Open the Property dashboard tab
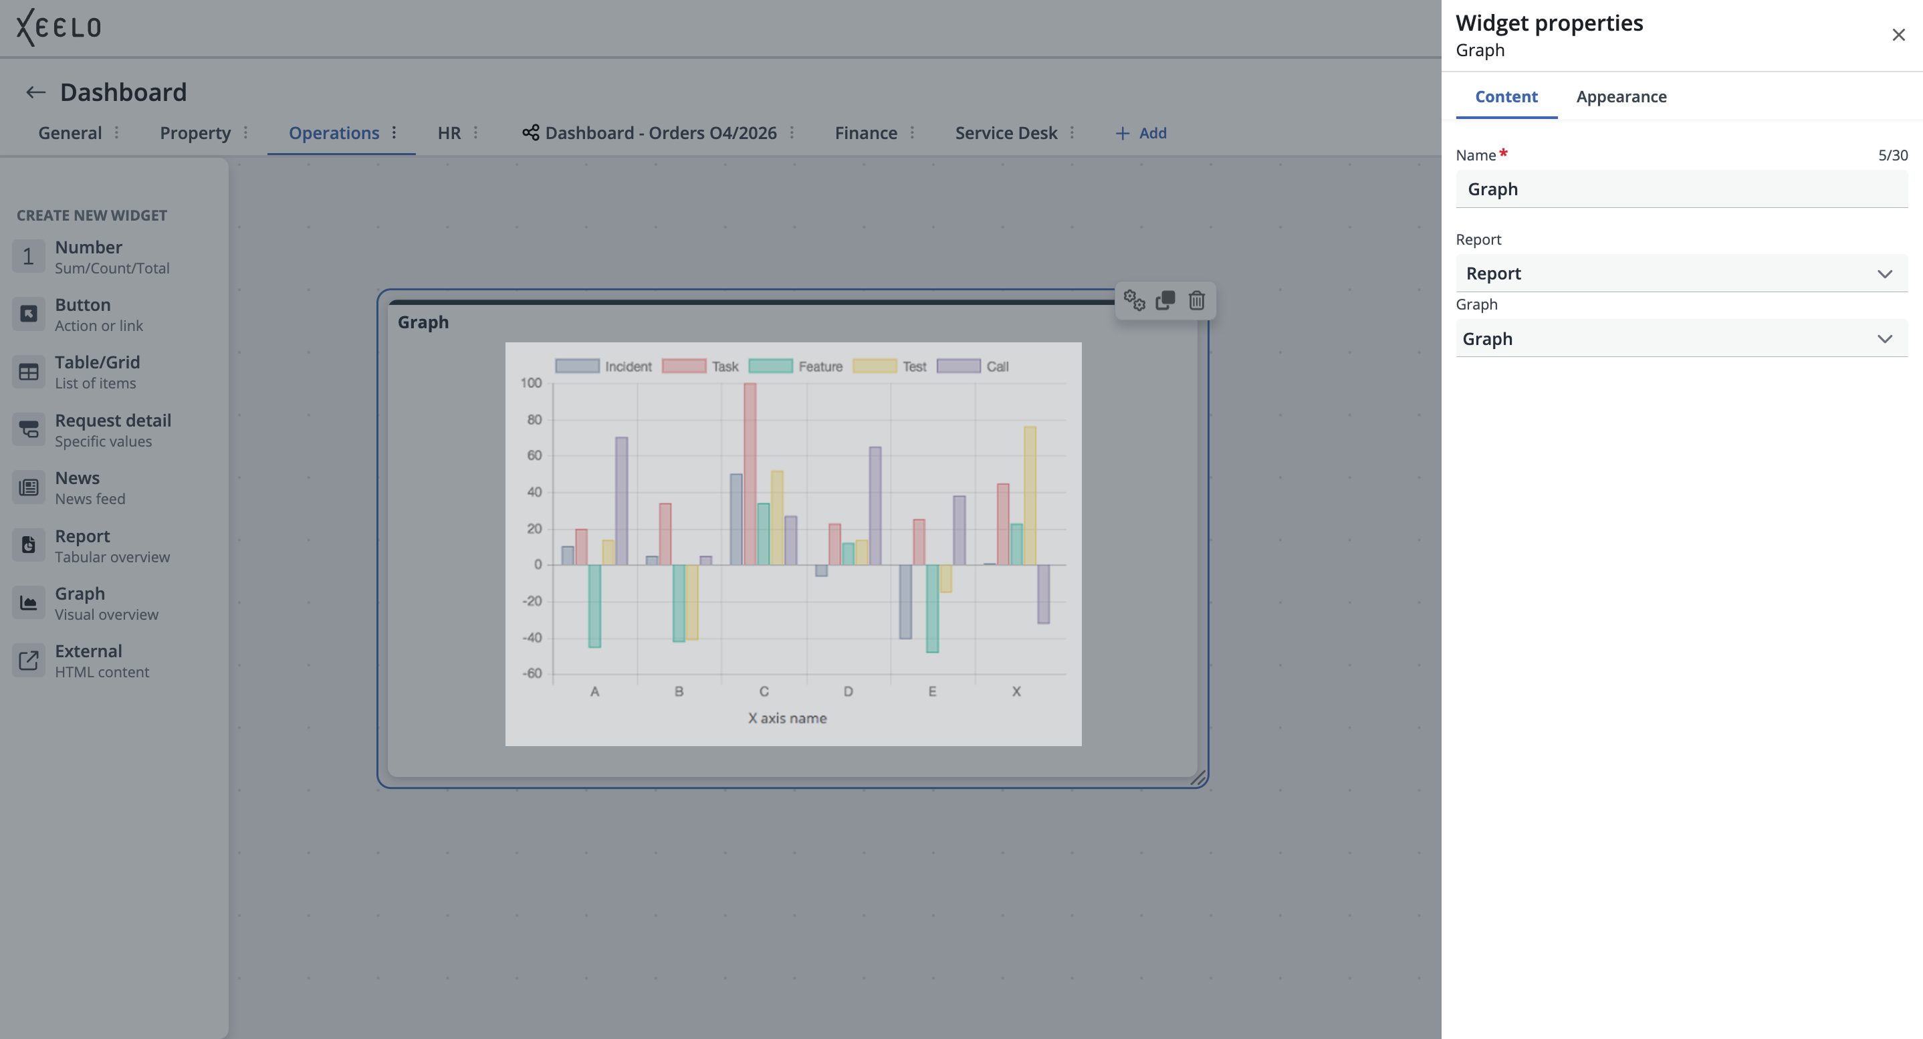 pyautogui.click(x=195, y=133)
